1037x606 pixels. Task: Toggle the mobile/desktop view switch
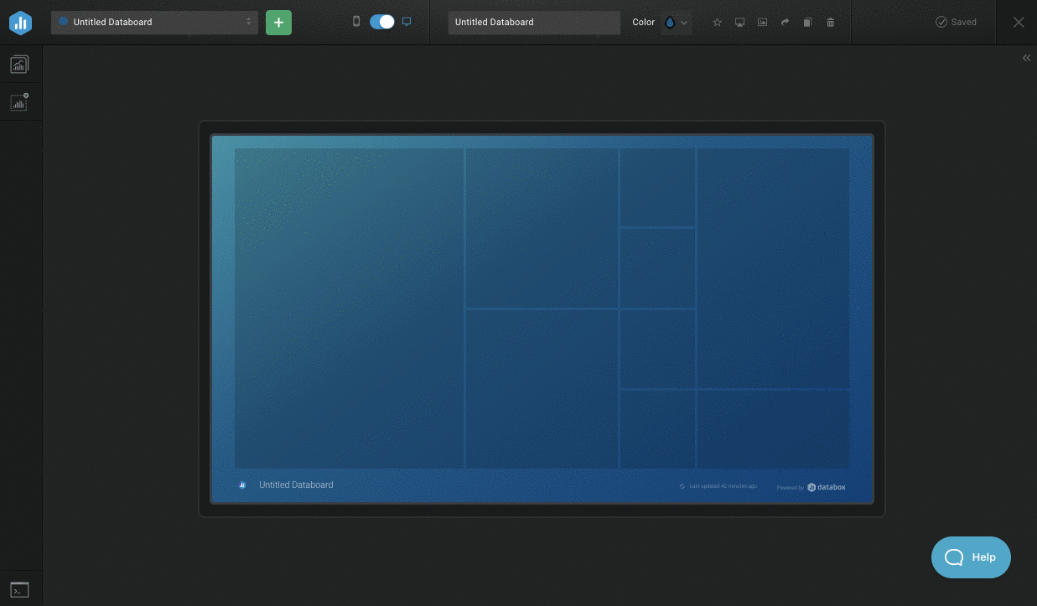(x=381, y=22)
